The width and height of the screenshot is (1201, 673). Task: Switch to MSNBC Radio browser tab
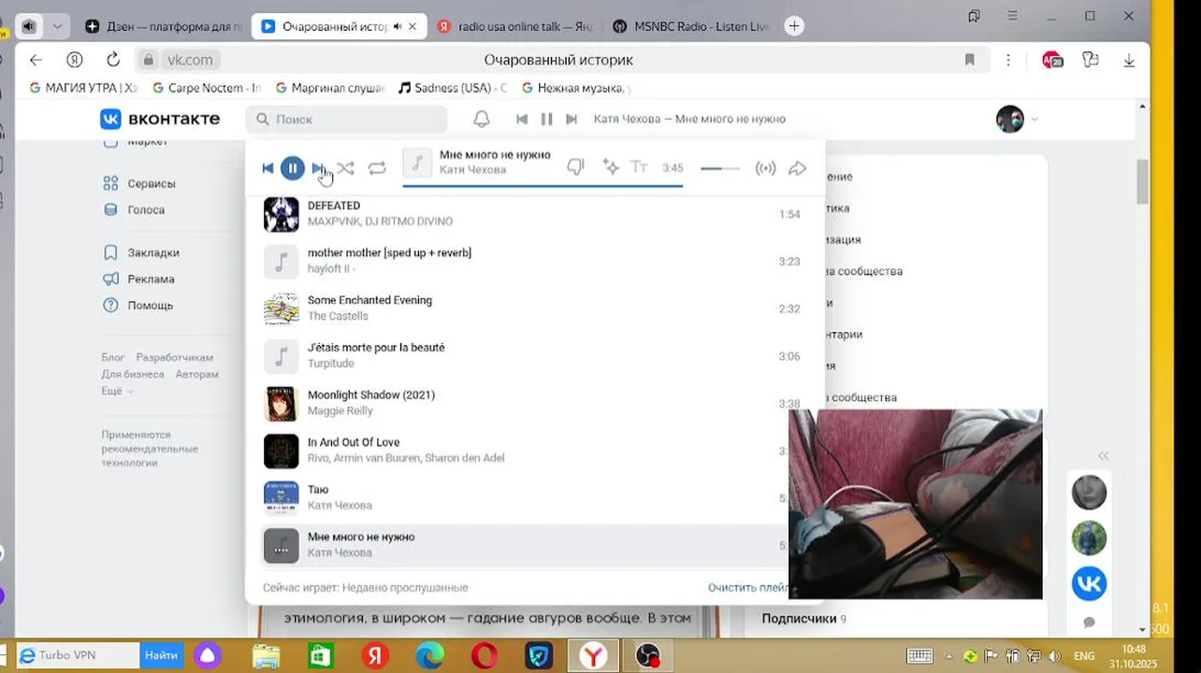tap(690, 26)
